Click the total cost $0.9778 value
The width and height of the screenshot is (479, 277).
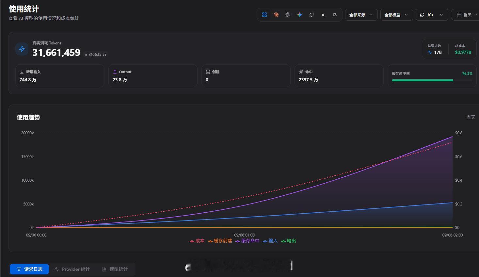coord(463,52)
